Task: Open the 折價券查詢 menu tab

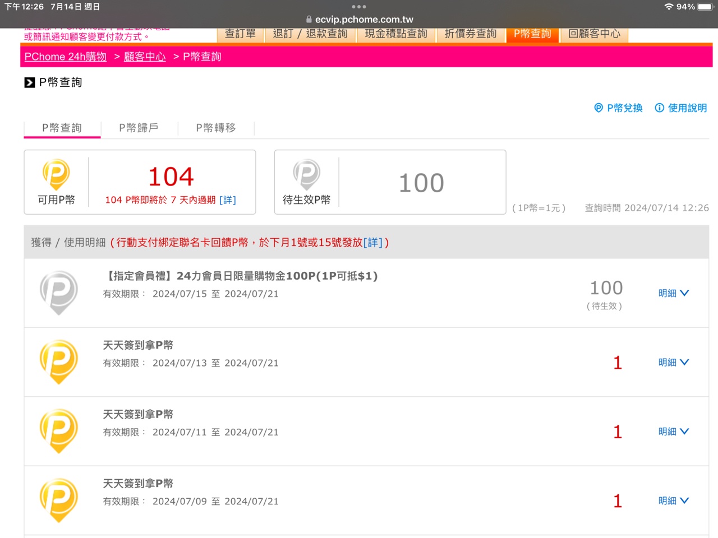Action: [x=470, y=34]
